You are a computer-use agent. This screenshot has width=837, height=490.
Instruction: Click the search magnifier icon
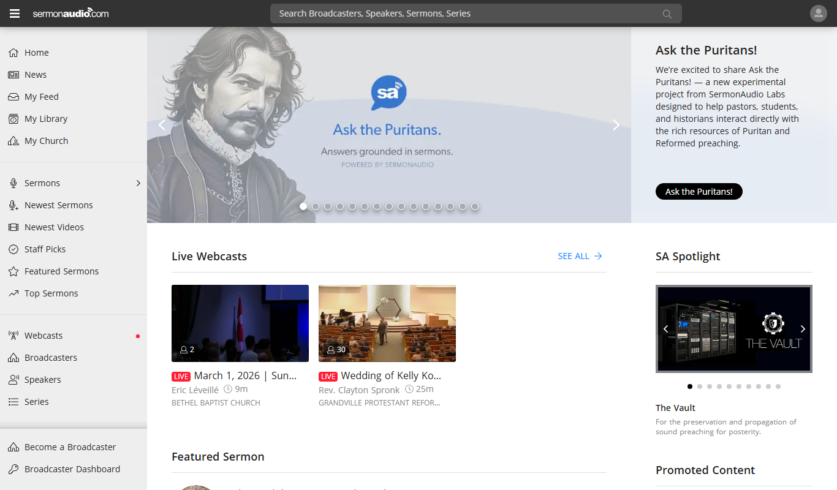click(667, 14)
